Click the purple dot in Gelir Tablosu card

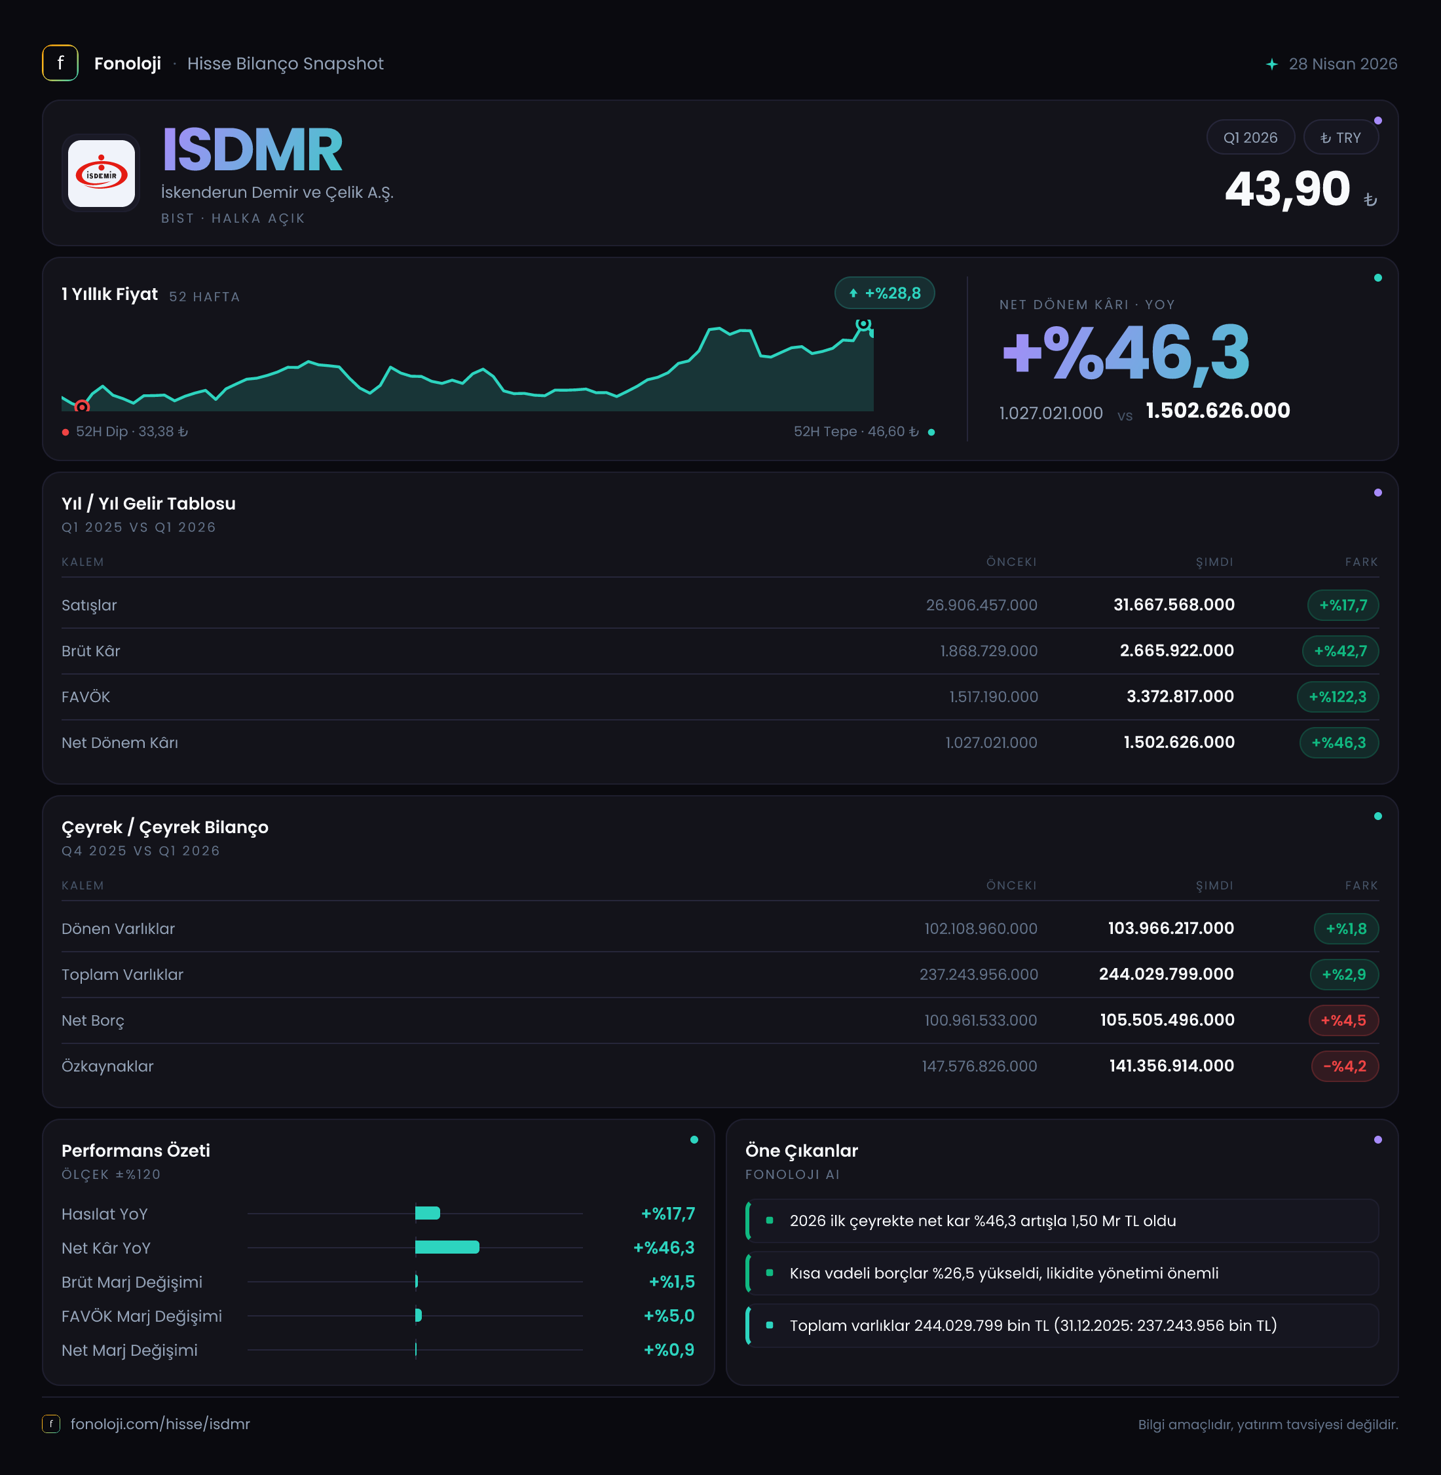pos(1377,493)
